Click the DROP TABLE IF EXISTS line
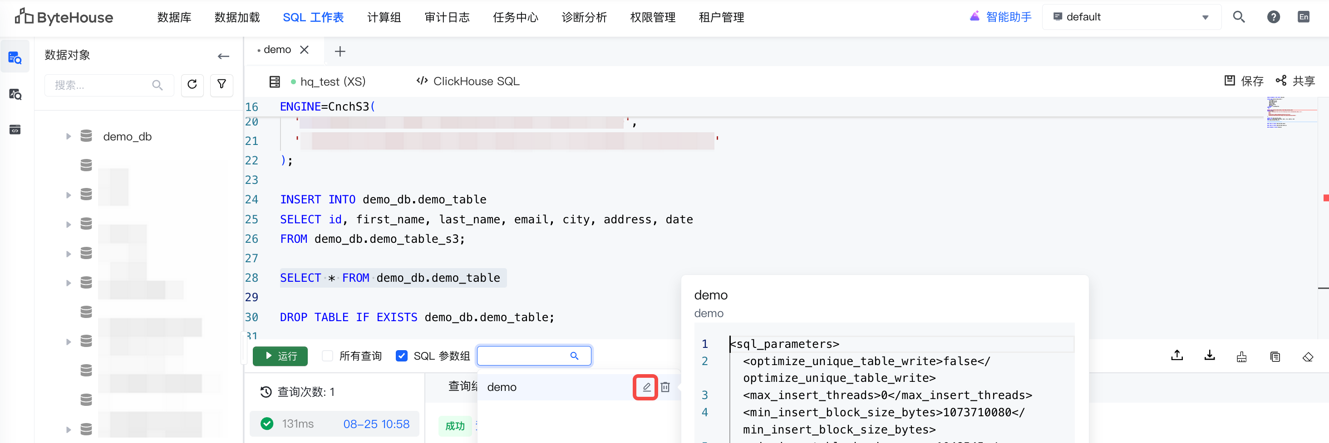 pos(417,318)
